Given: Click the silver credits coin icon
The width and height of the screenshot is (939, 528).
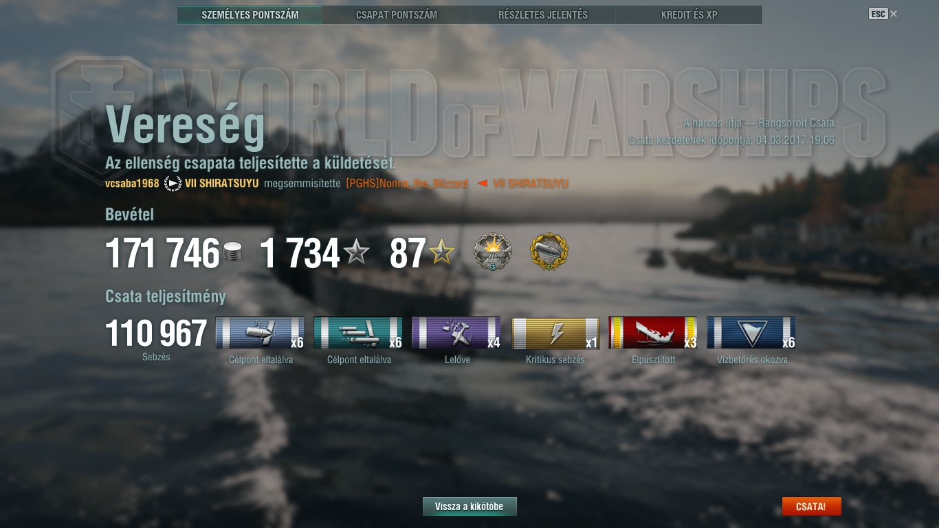Looking at the screenshot, I should tap(232, 252).
